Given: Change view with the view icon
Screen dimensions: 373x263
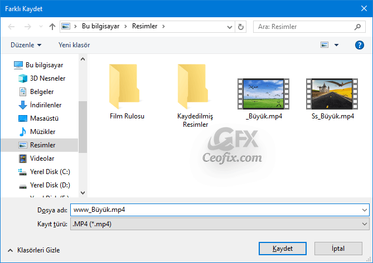Looking at the screenshot, I should [324, 45].
